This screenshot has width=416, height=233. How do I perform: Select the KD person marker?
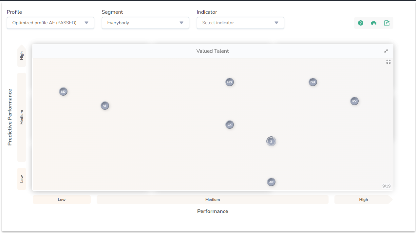63,92
